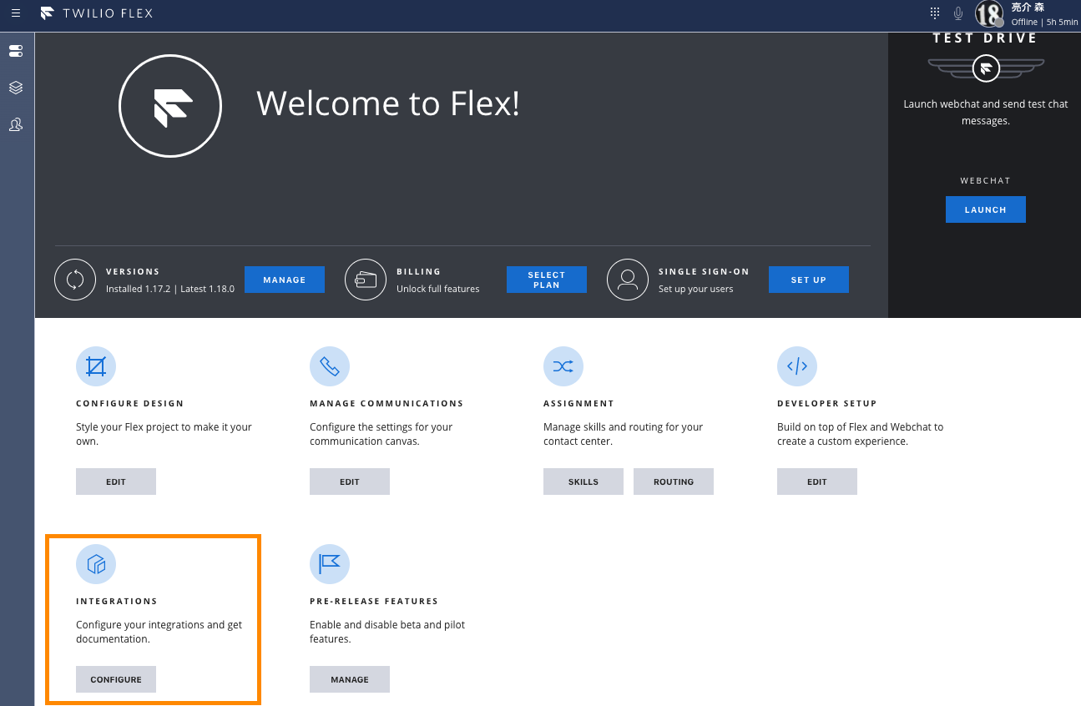Open the Agents sidebar icon
This screenshot has width=1081, height=706.
pyautogui.click(x=16, y=124)
